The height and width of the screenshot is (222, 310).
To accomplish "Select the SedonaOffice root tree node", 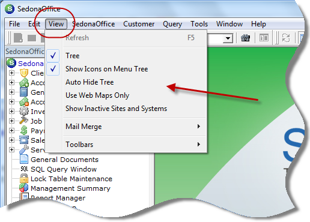I will 31,64.
